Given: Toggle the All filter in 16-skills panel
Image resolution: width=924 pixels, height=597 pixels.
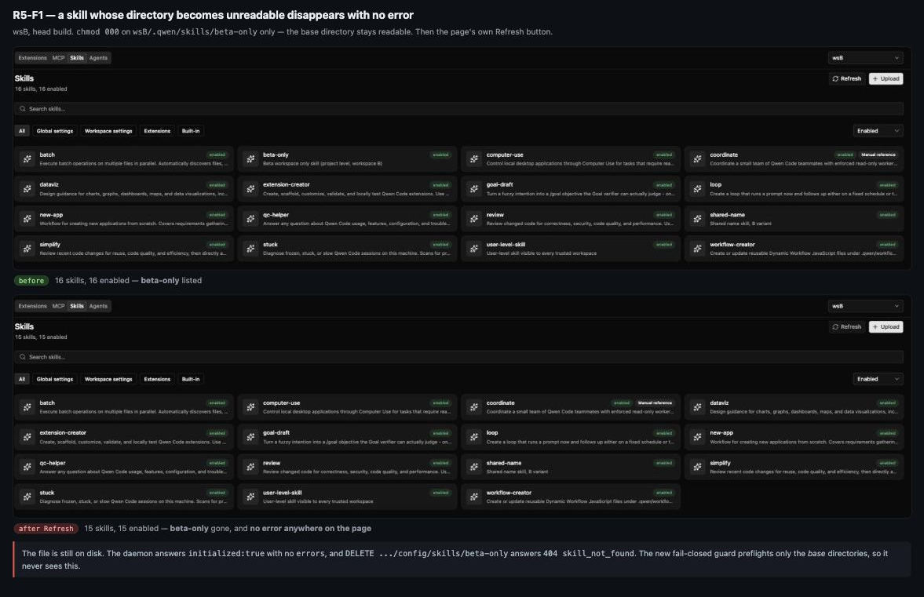Looking at the screenshot, I should [x=22, y=131].
